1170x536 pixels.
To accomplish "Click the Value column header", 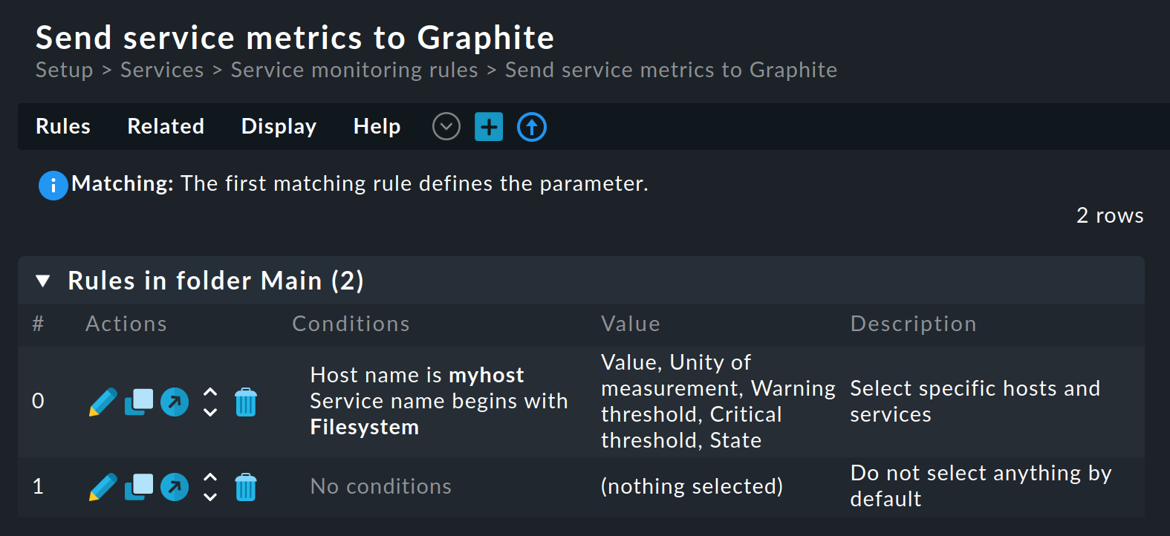I will (x=630, y=324).
